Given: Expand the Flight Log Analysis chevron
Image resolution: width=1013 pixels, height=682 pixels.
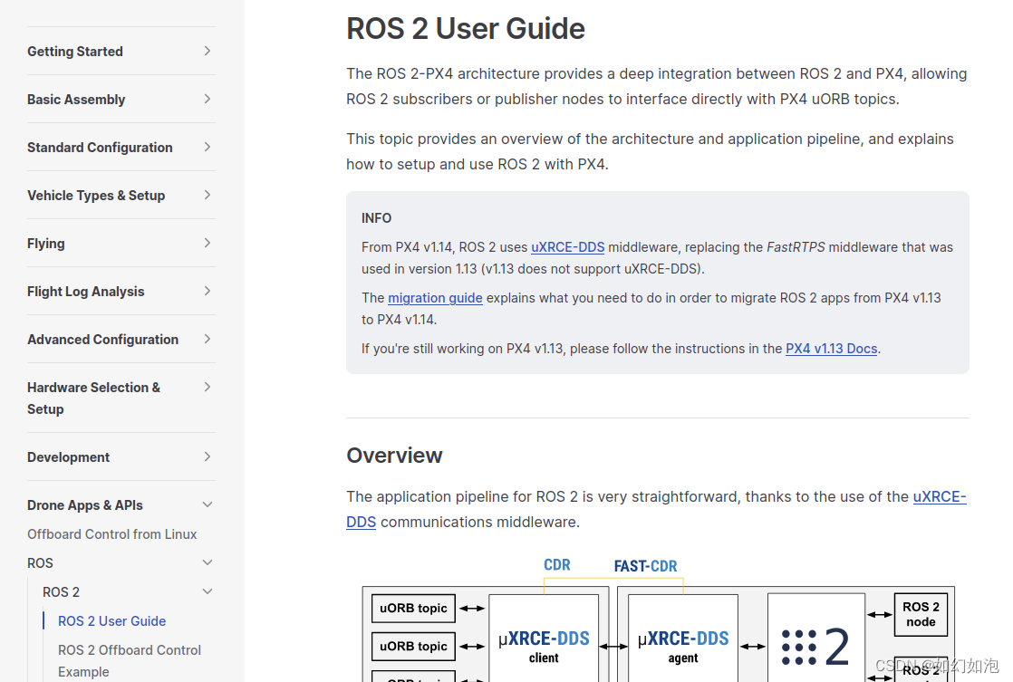Looking at the screenshot, I should pyautogui.click(x=207, y=292).
